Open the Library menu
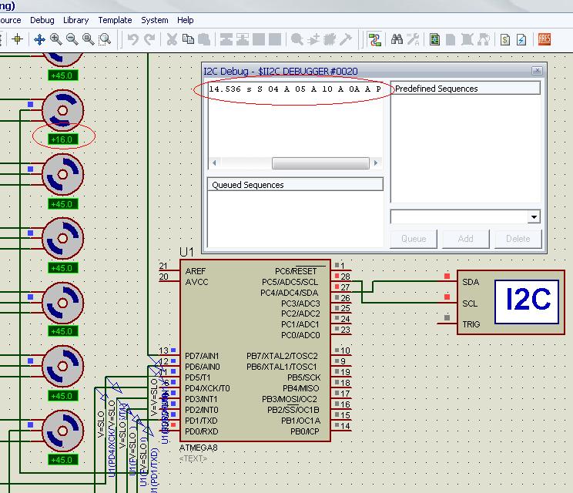573x493 pixels. tap(75, 20)
